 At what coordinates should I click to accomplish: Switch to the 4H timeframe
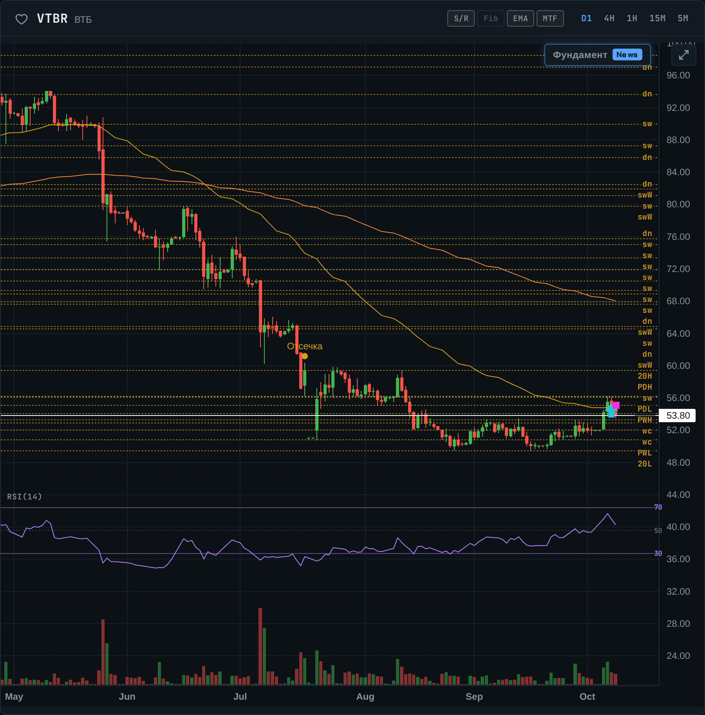(x=609, y=18)
